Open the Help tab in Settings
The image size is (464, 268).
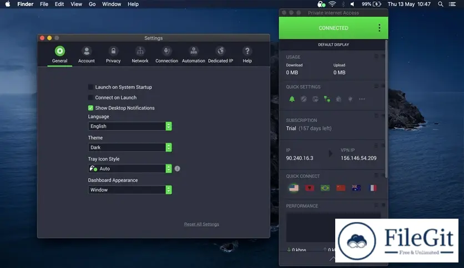click(247, 55)
